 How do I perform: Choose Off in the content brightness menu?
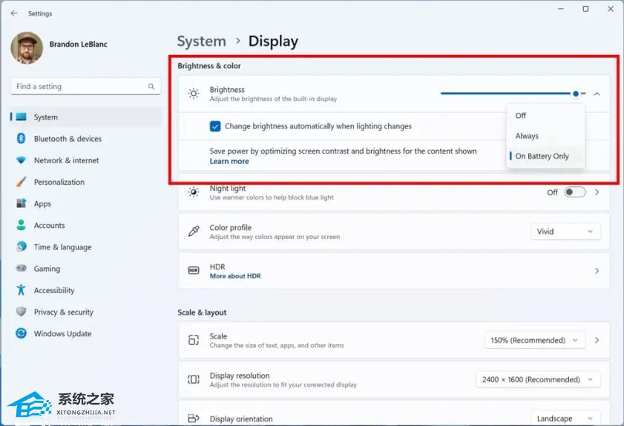click(521, 116)
